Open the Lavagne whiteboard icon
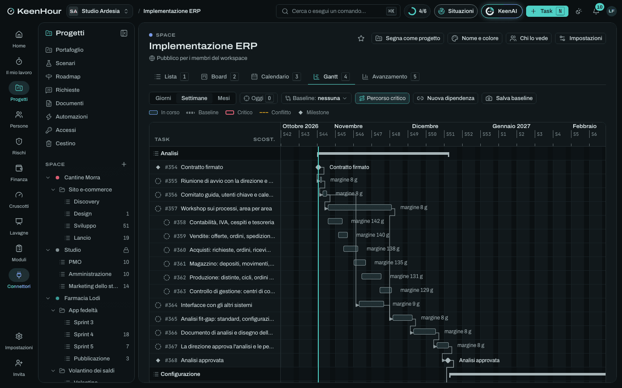622x388 pixels. point(19,222)
